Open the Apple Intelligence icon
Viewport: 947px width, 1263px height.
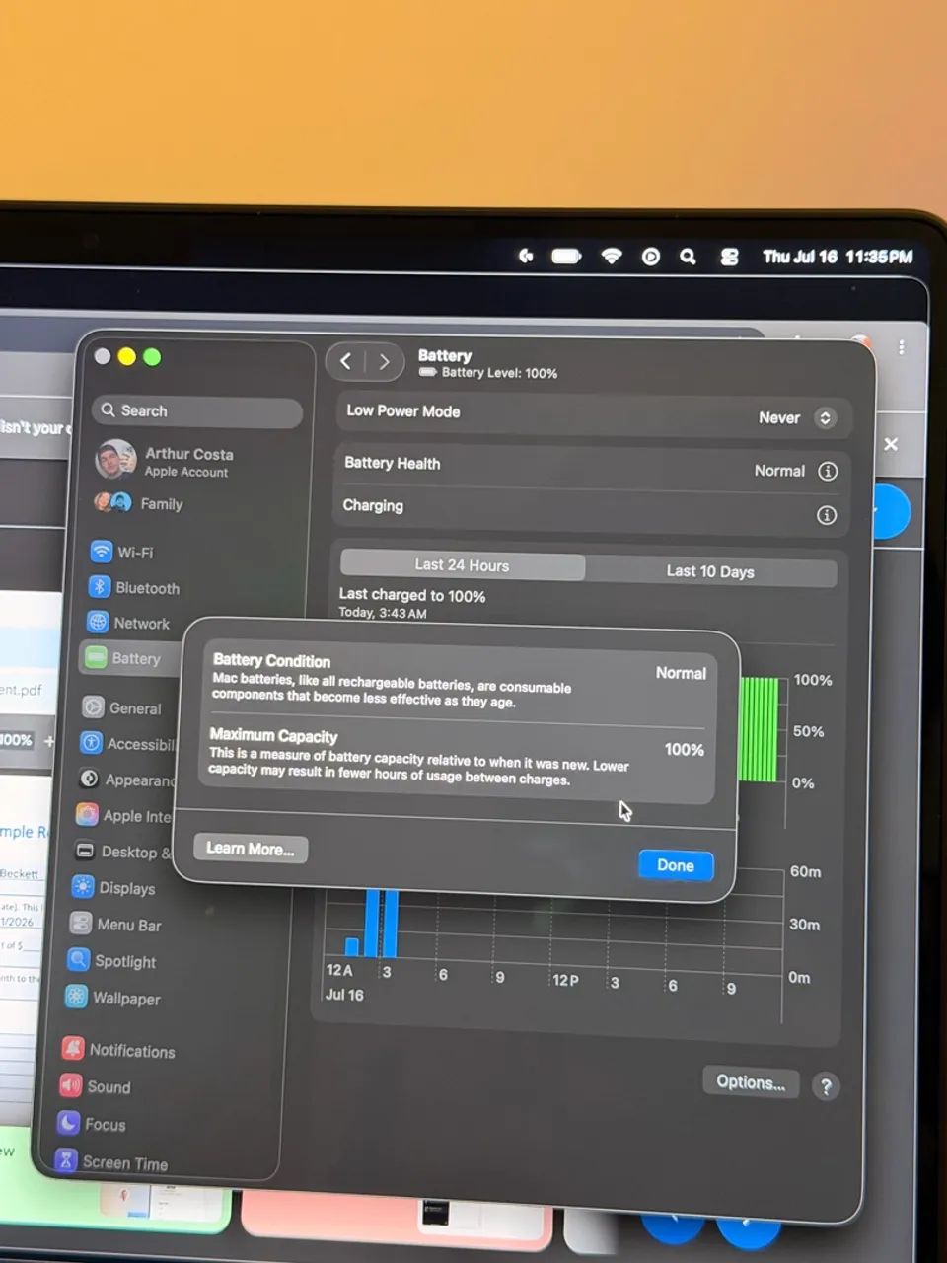pyautogui.click(x=87, y=815)
